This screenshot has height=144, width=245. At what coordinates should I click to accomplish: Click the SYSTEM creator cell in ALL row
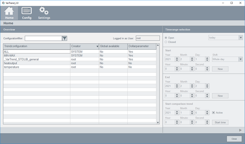[85, 52]
